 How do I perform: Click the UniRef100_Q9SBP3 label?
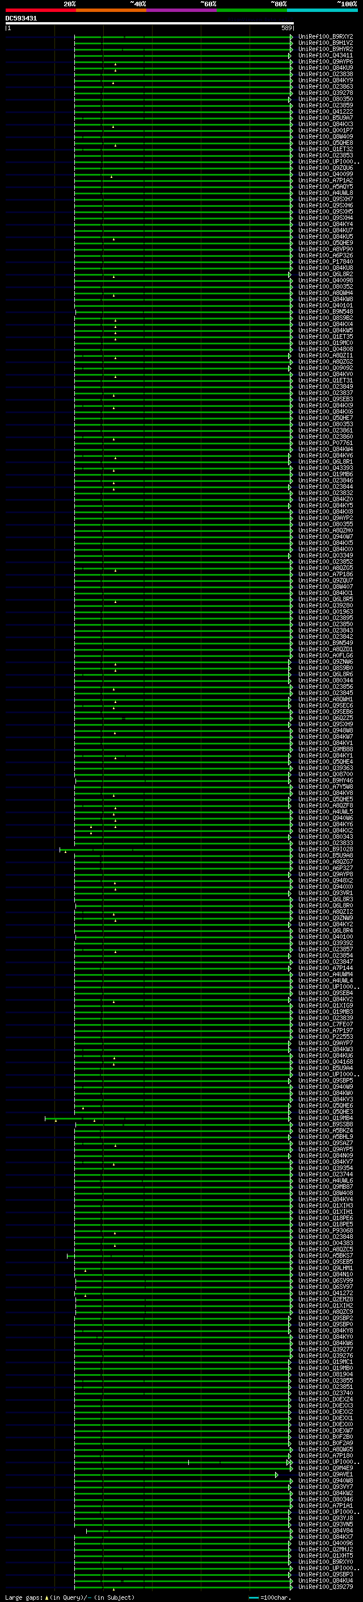[325, 1574]
